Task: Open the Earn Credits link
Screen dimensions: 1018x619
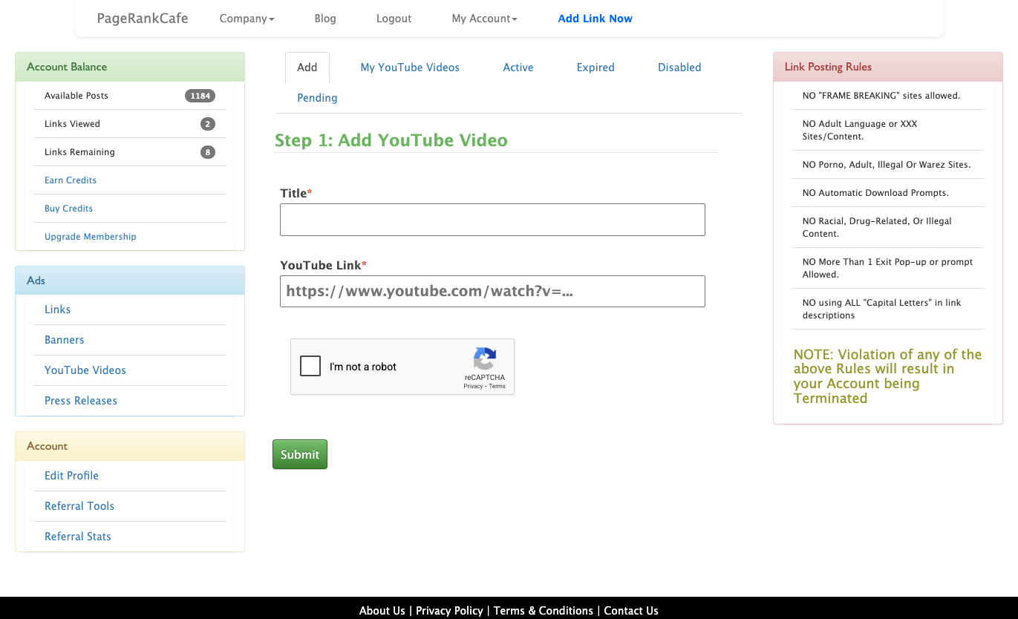Action: (70, 180)
